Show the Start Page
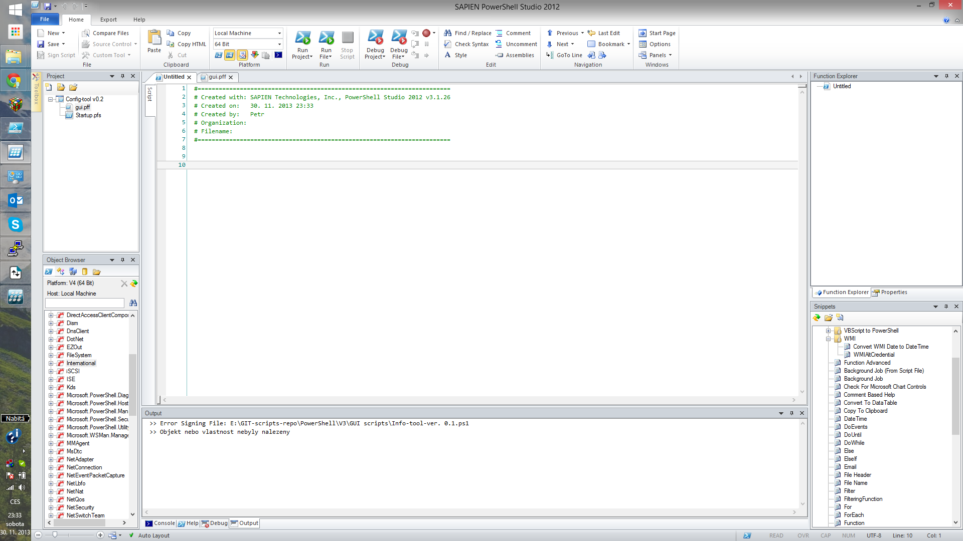This screenshot has height=541, width=963. pos(657,33)
